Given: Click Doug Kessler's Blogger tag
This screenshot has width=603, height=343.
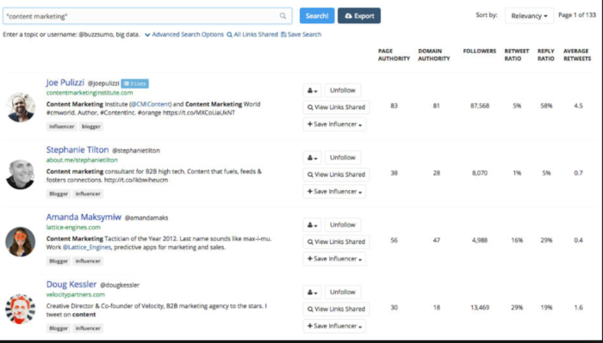Looking at the screenshot, I should [x=59, y=328].
